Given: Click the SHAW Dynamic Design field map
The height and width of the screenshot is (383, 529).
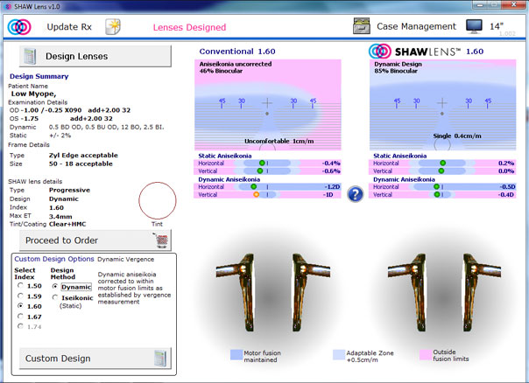Looking at the screenshot, I should click(442, 105).
